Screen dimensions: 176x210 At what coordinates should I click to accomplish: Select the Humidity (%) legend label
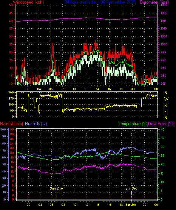36,124
